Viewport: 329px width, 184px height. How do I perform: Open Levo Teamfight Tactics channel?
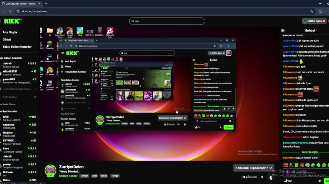point(18,150)
